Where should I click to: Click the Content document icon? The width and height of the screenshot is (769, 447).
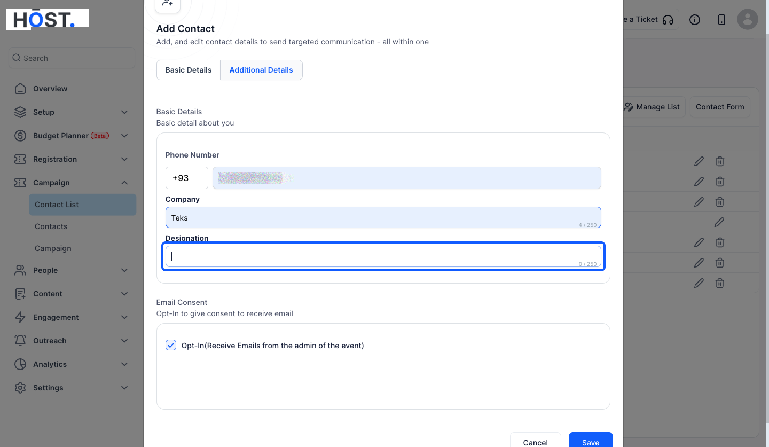[x=20, y=294]
